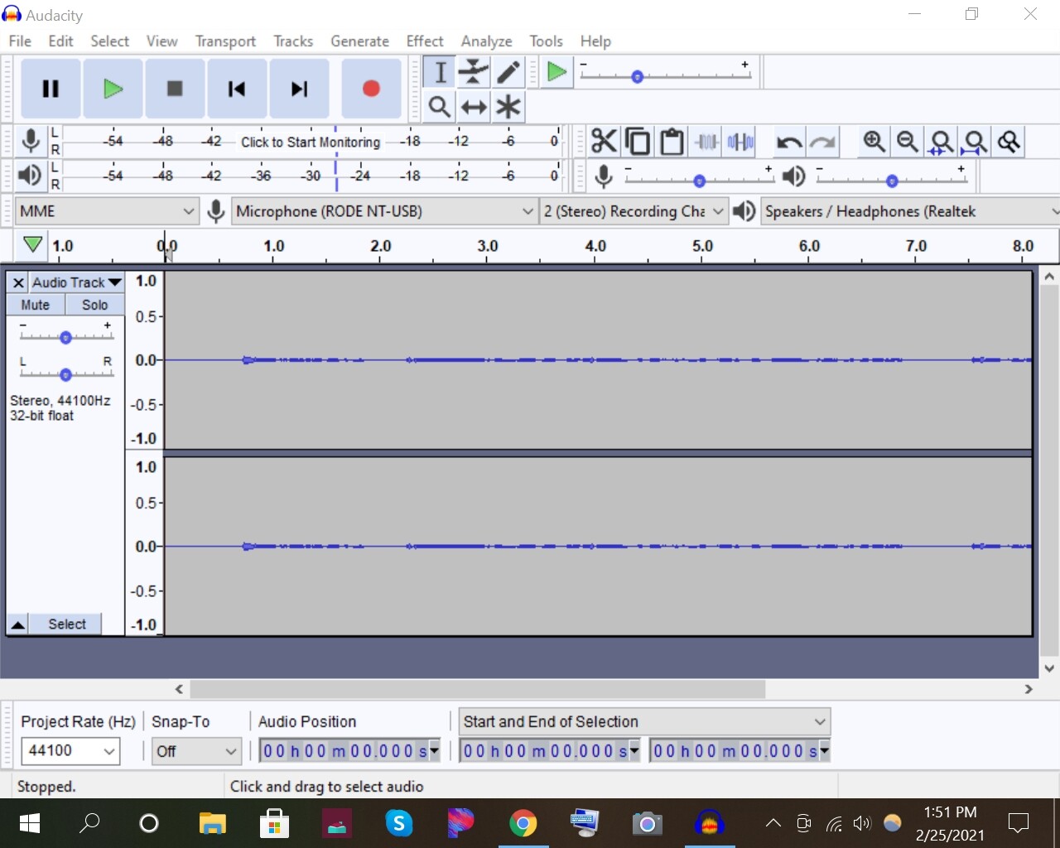The width and height of the screenshot is (1060, 848).
Task: Zoom out on the waveform
Action: point(908,142)
